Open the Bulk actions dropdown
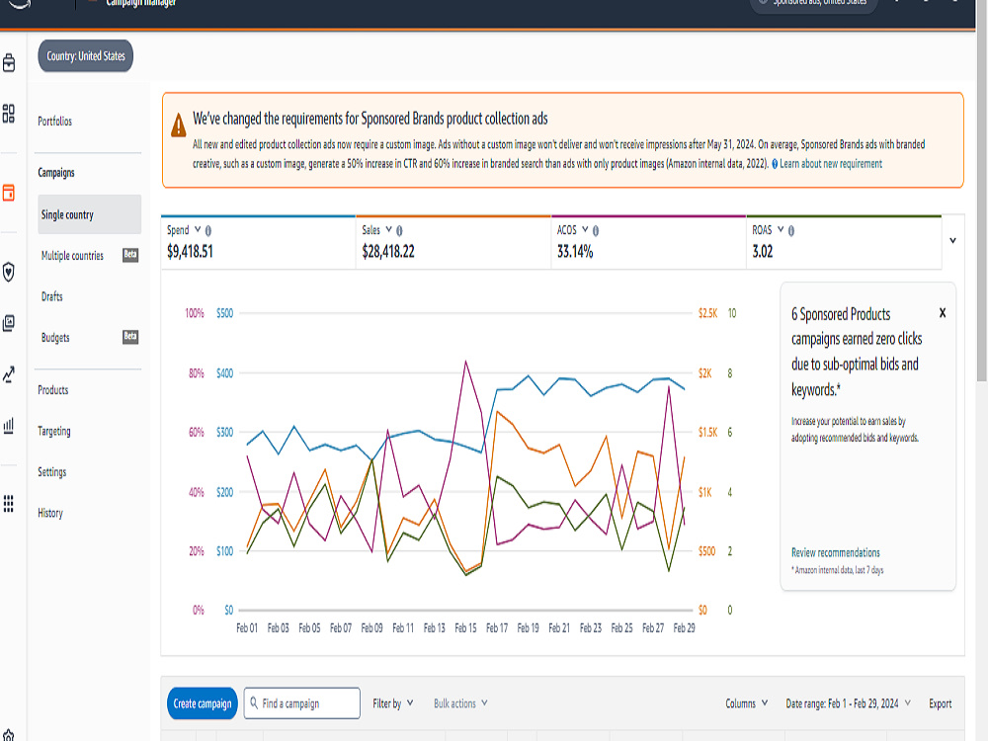988x741 pixels. click(460, 703)
